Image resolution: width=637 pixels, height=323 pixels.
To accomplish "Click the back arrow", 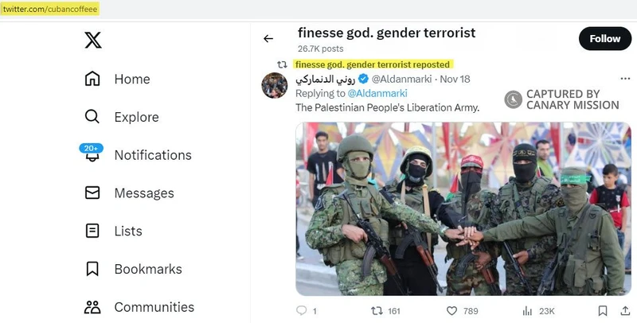I will (268, 39).
